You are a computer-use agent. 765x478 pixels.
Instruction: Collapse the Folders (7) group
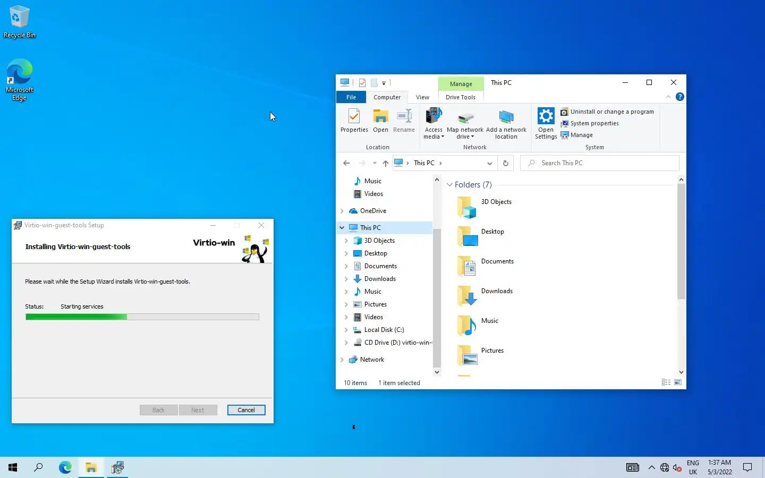pyautogui.click(x=449, y=185)
